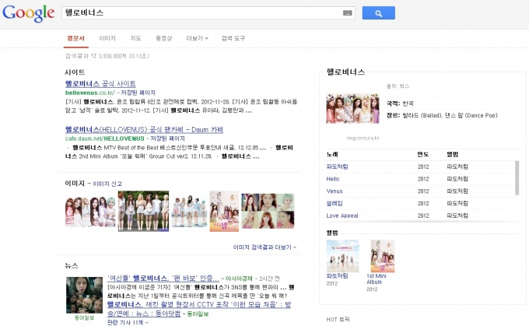Switch to the 동영상 tab
Screen dimensions: 529x326
tap(163, 38)
